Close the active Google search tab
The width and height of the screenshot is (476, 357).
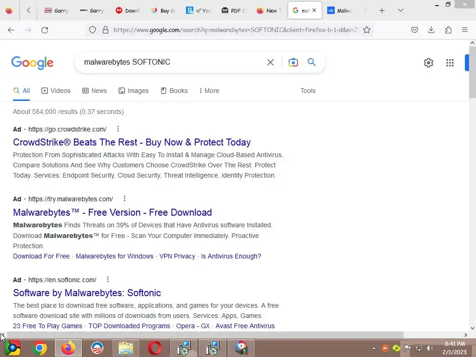tap(314, 10)
